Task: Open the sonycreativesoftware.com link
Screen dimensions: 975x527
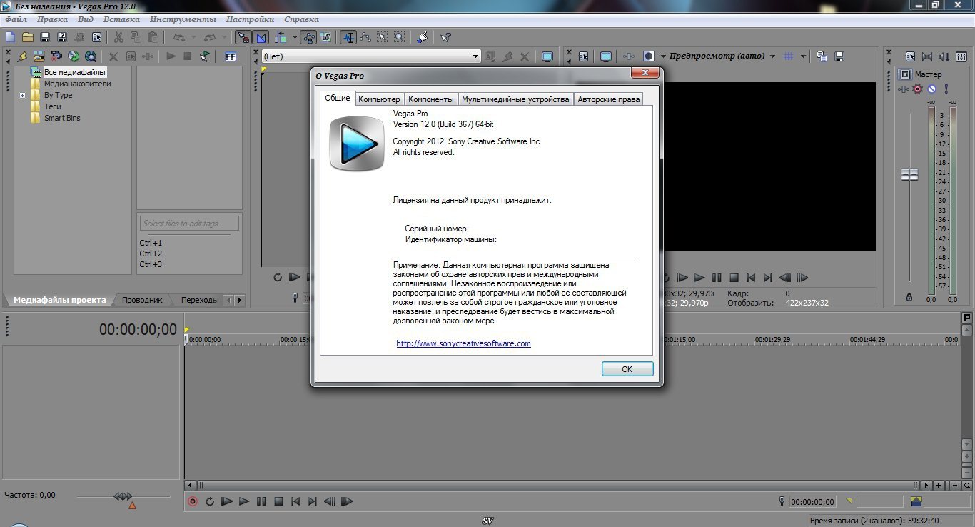Action: pos(463,343)
